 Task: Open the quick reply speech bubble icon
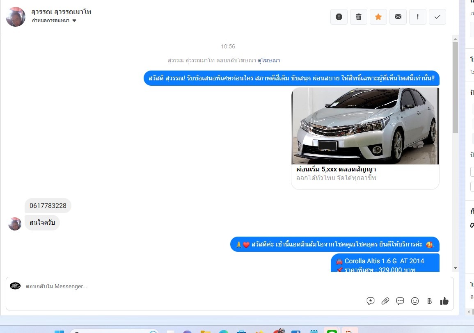400,301
